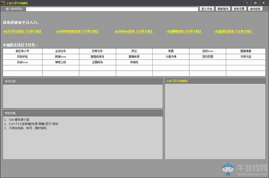Viewport: 269px width, 178px height.
Task: Click the 启动挂机 button
Action: pos(255,9)
